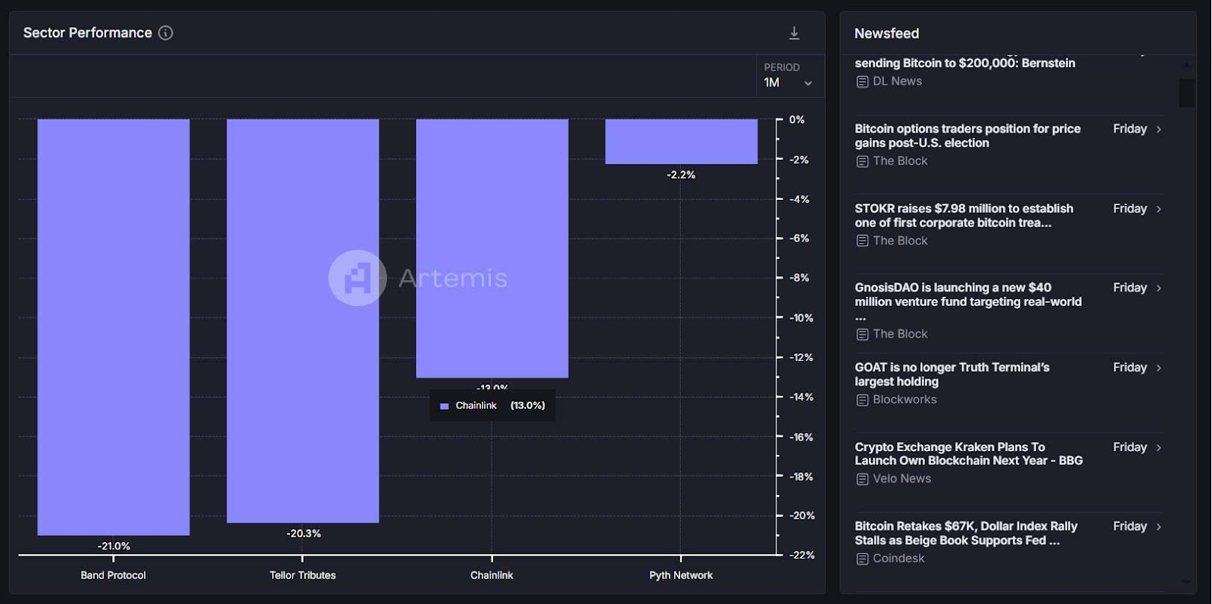Click the Newsfeed panel title

886,33
